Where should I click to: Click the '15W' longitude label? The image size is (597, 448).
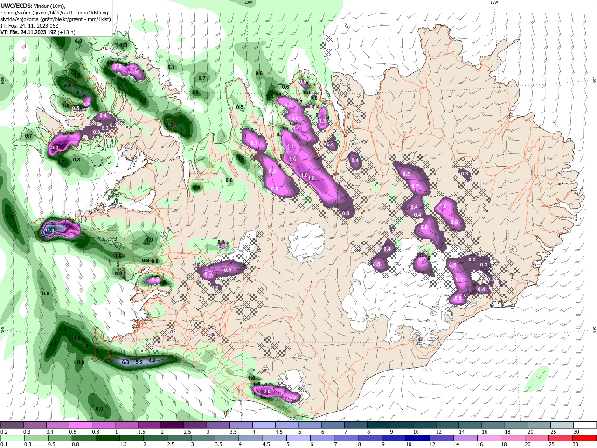coord(494,2)
